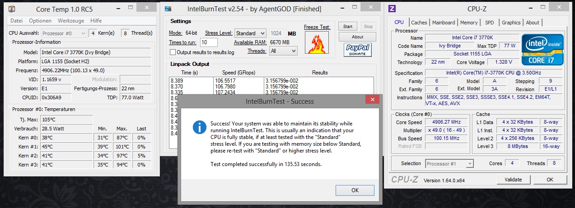
Task: Close the IntelBurnTest Success dialog
Action: (372, 99)
